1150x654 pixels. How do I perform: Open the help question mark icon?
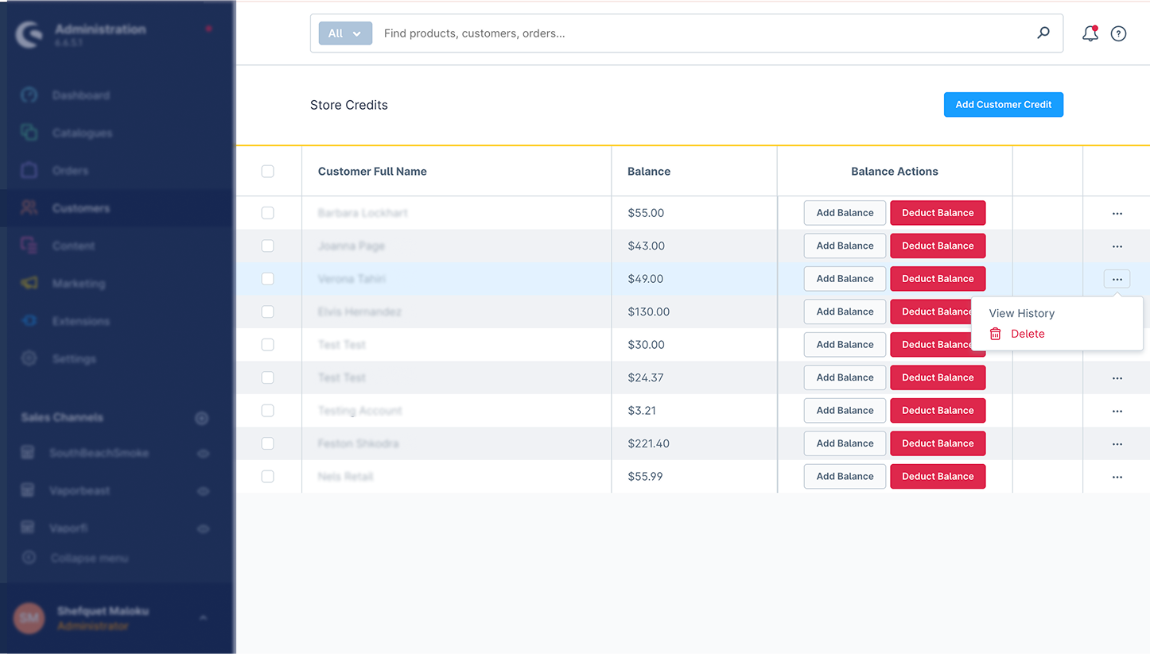(x=1118, y=33)
